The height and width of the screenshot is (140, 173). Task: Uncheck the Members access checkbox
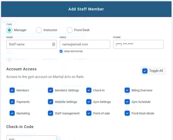coord(12,90)
